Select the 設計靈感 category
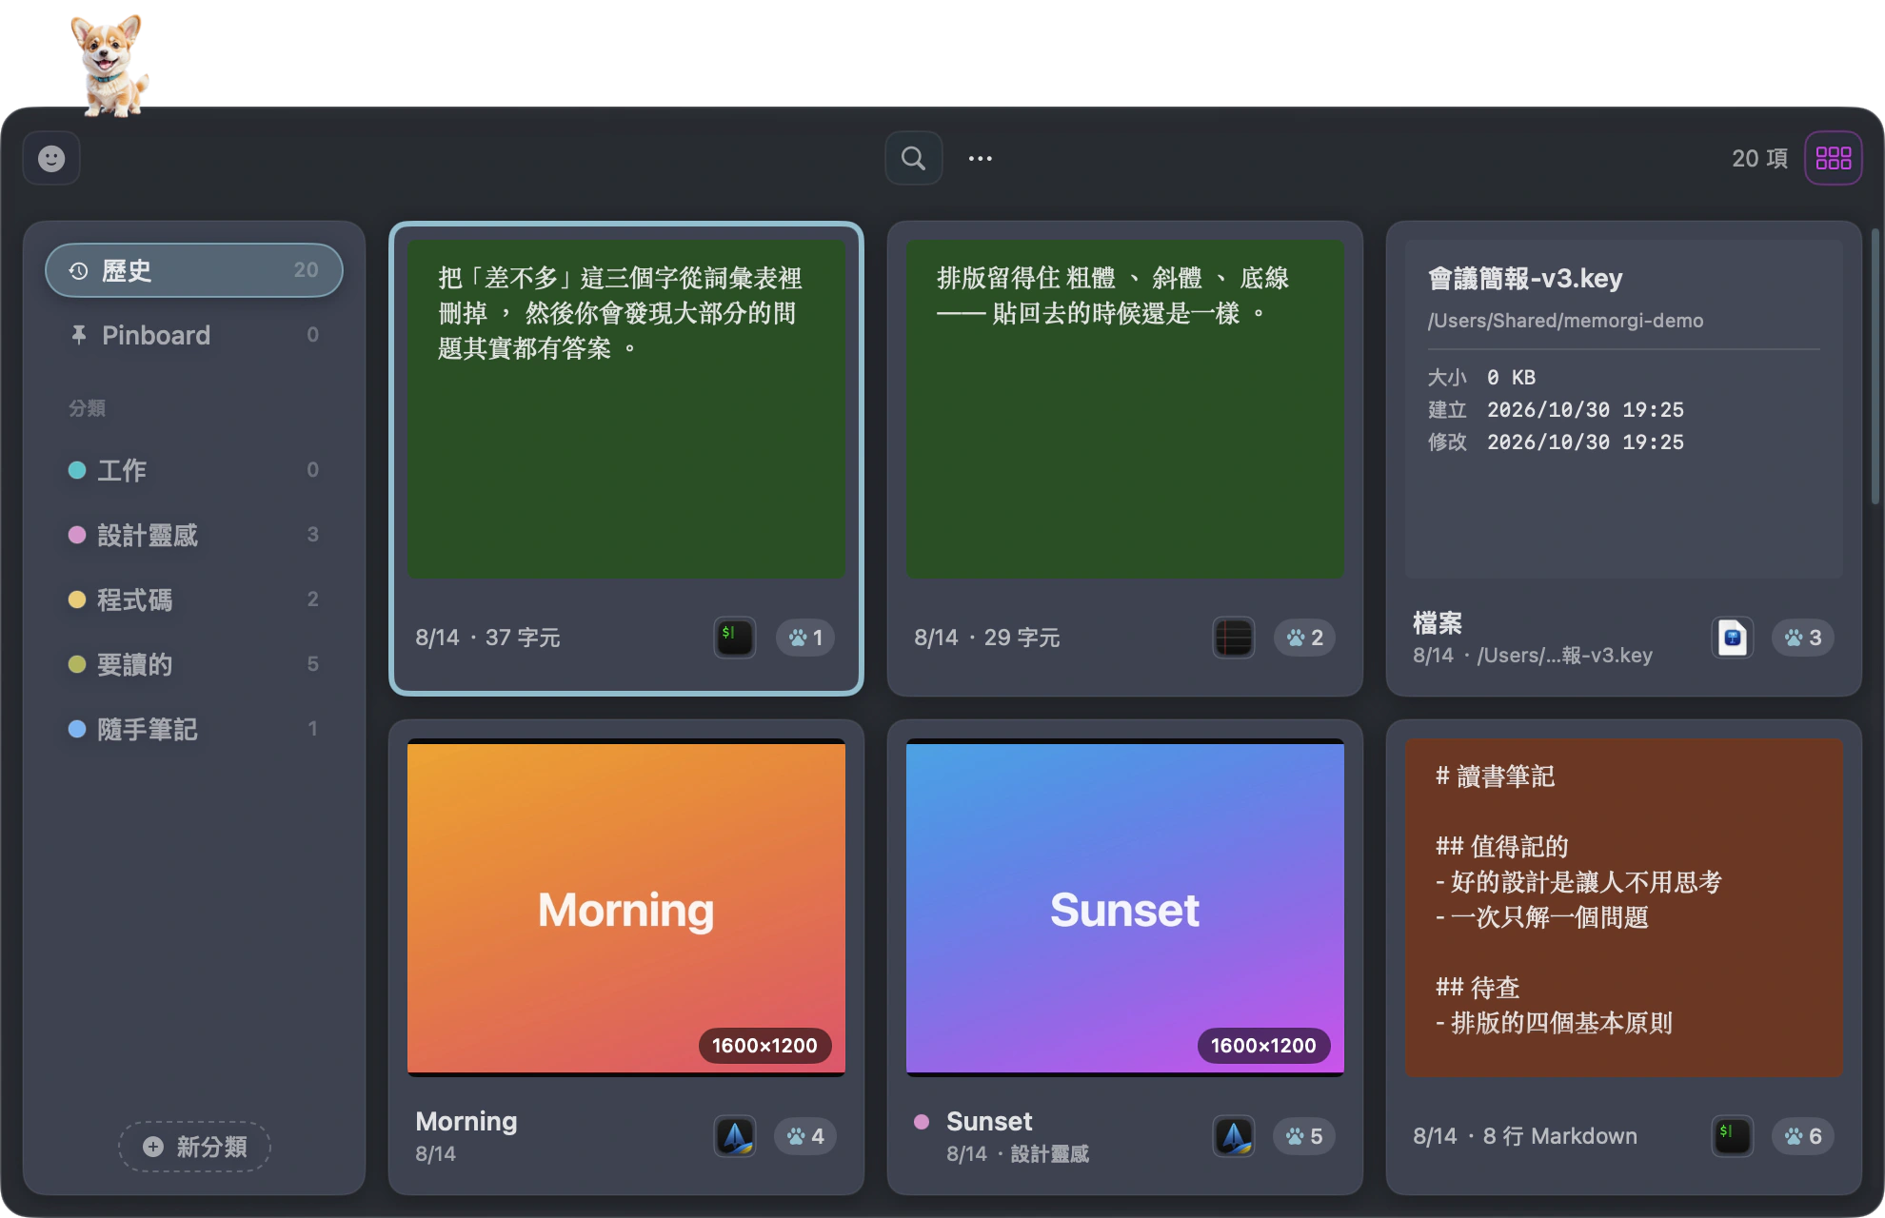 click(x=194, y=535)
